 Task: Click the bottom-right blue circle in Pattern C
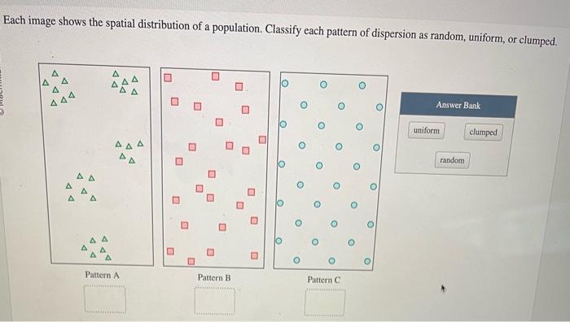point(367,261)
